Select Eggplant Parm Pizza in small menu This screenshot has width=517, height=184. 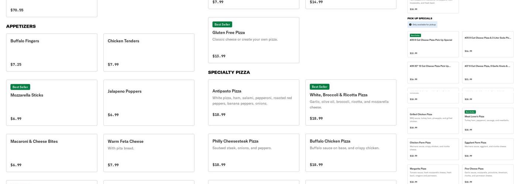click(487, 149)
